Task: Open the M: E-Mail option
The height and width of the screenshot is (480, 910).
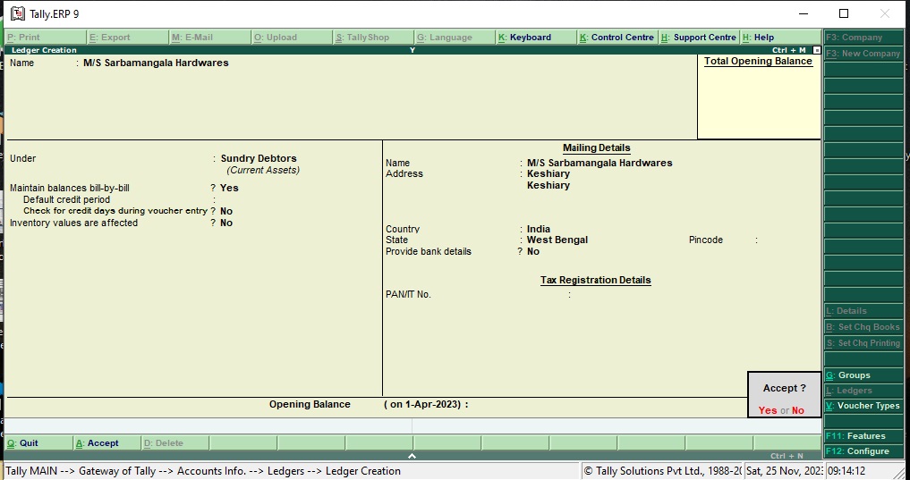Action: click(x=210, y=38)
